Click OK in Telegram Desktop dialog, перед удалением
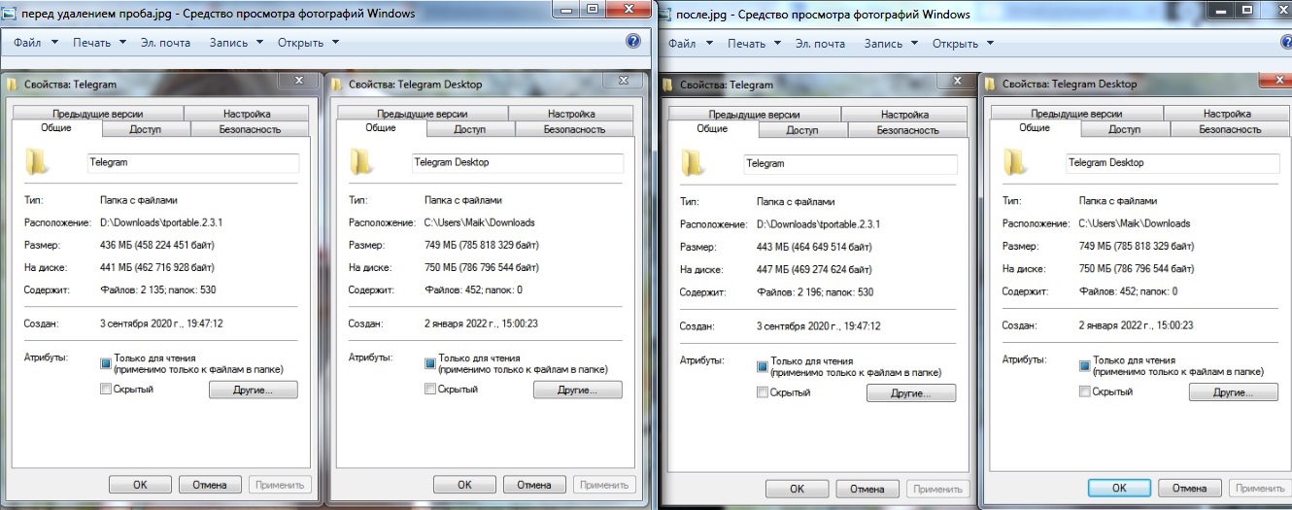The height and width of the screenshot is (510, 1292). click(464, 485)
